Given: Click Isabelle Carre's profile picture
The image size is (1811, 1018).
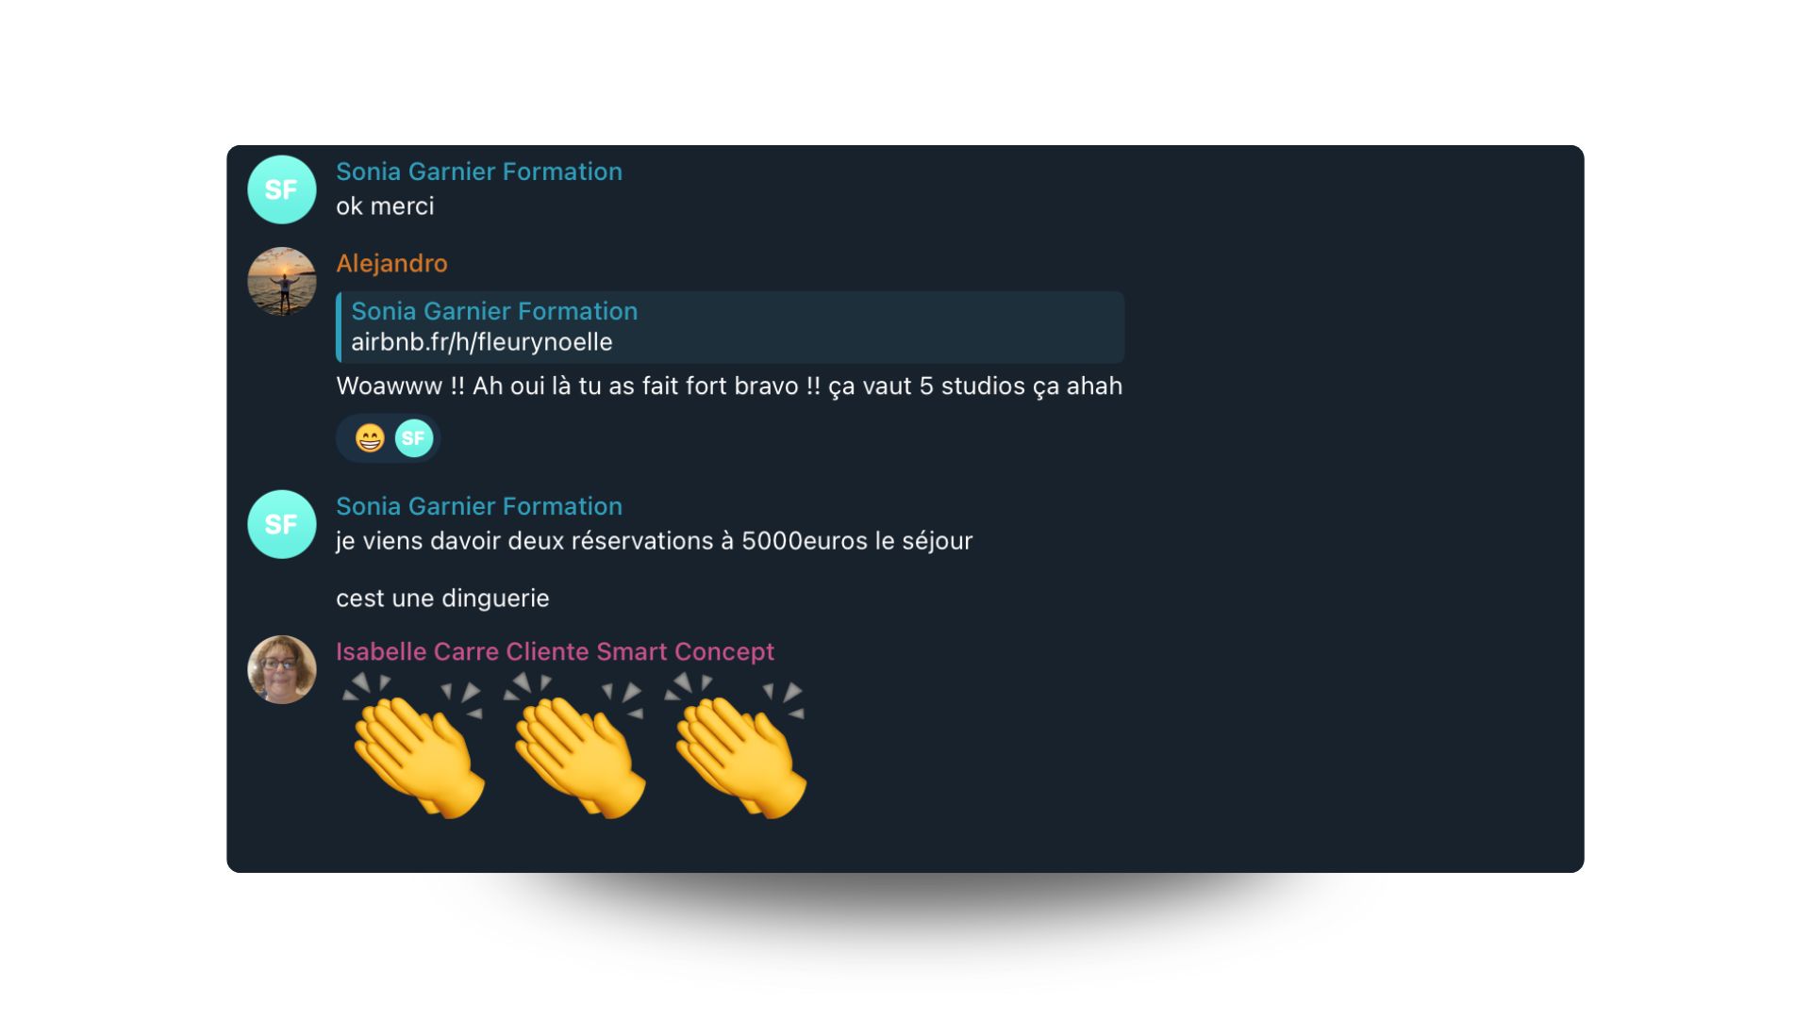Looking at the screenshot, I should 281,669.
